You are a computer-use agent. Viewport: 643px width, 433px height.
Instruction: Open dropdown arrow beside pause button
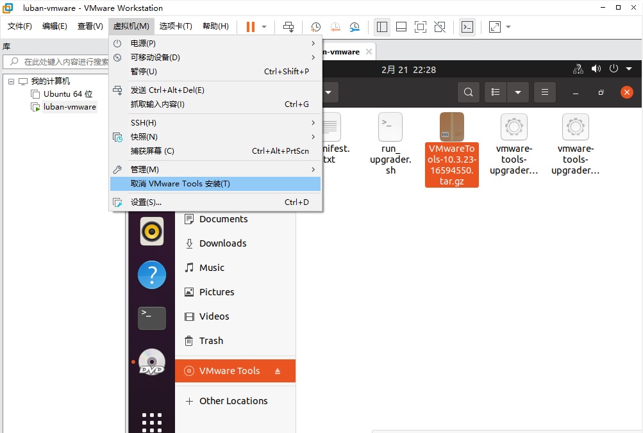(x=264, y=27)
